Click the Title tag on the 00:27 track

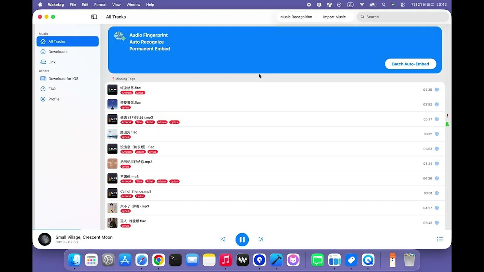pos(139,122)
